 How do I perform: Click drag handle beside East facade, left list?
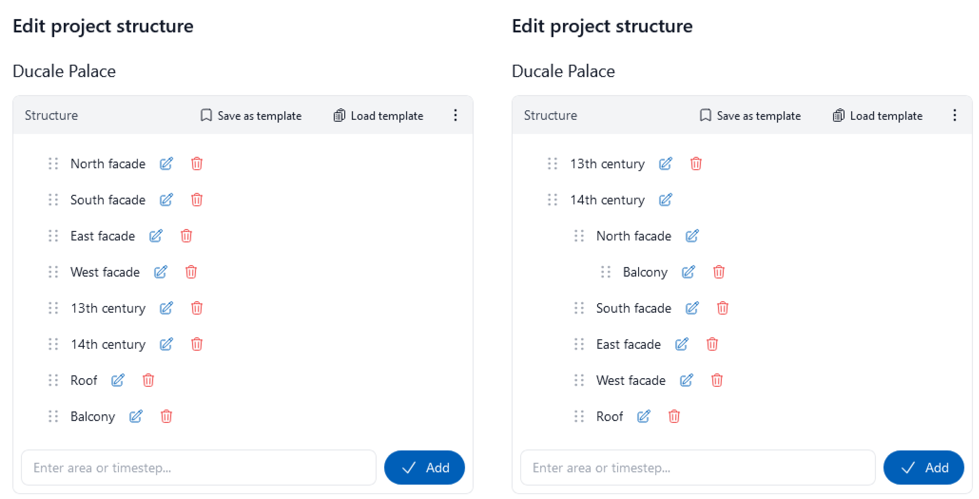click(x=53, y=236)
